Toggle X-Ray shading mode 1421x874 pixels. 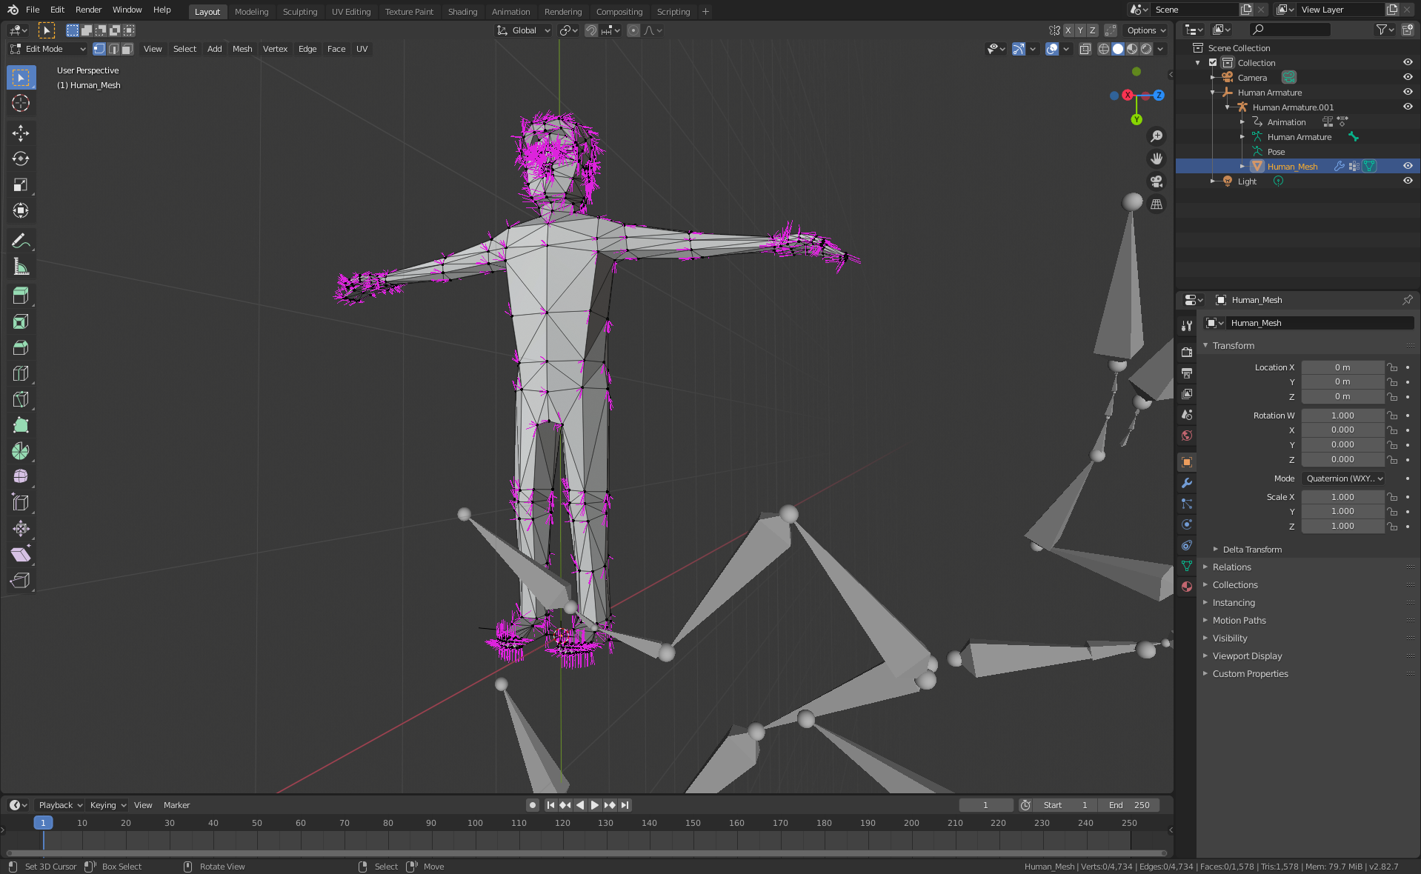(1085, 49)
